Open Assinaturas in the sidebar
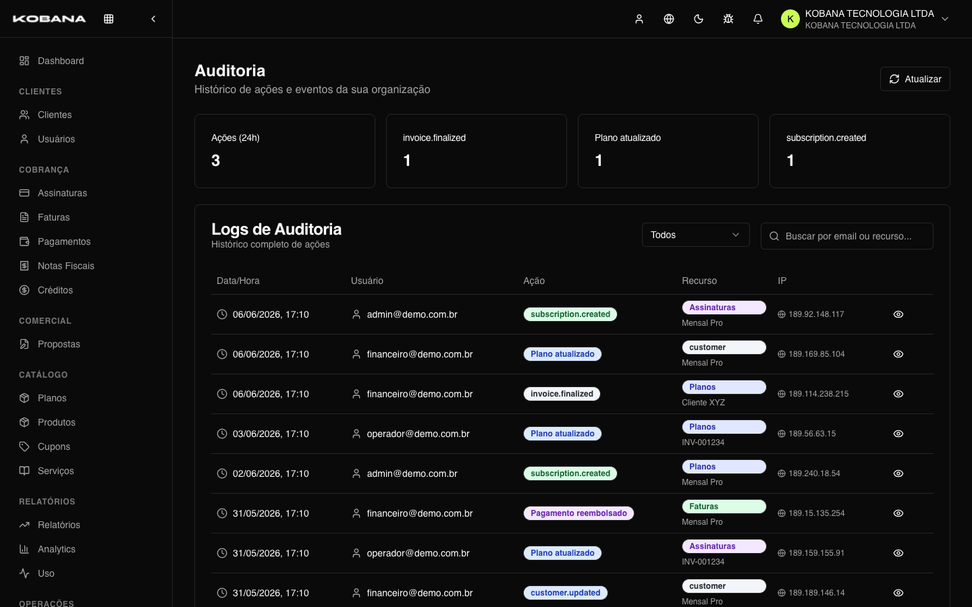 tap(86, 193)
